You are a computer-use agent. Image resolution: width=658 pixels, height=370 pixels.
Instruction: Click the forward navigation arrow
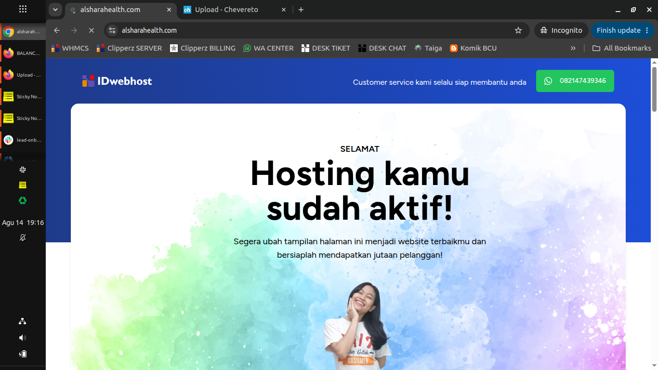tap(74, 30)
